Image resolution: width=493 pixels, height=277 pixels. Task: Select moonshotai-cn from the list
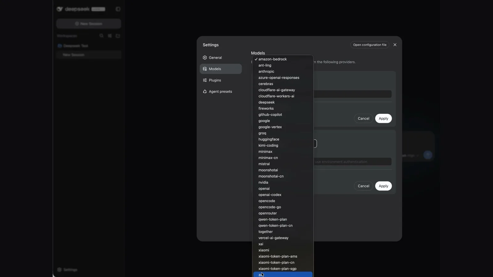[x=283, y=176]
